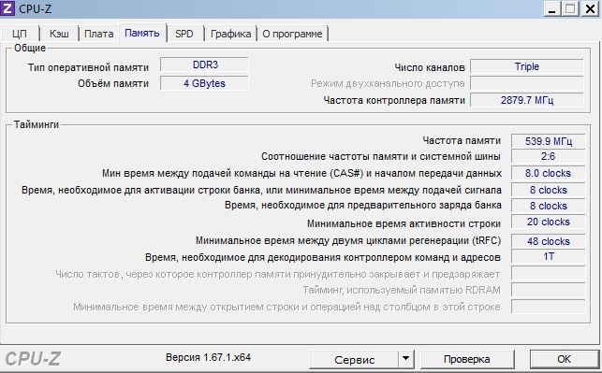Open the О программе tab
The width and height of the screenshot is (602, 373).
click(x=292, y=34)
